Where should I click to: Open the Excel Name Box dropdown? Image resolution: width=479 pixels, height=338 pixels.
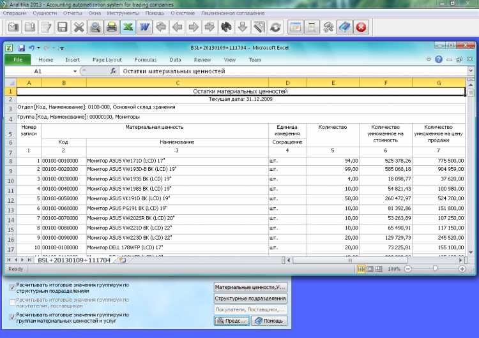pyautogui.click(x=75, y=71)
